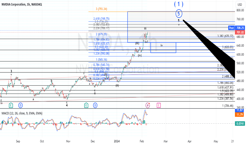Click 520.00 on the price scale
The image size is (246, 145).
[240, 72]
